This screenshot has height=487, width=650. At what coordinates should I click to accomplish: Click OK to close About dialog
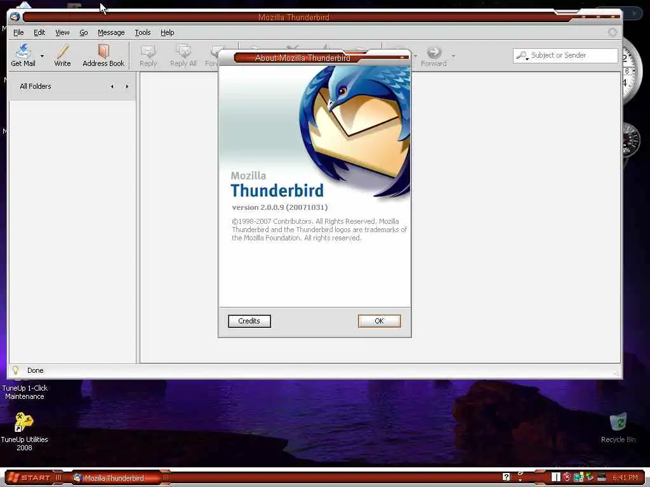(x=380, y=321)
